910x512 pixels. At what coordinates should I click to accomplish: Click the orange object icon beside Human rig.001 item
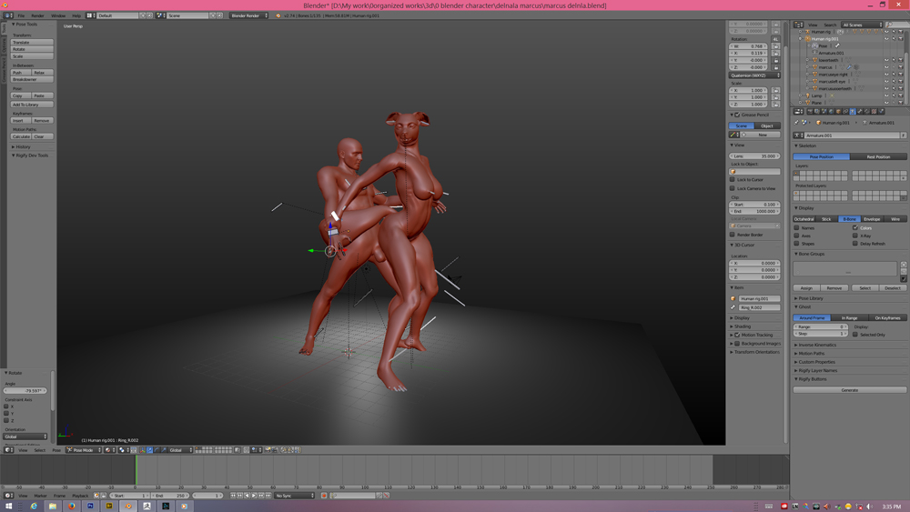tap(733, 298)
